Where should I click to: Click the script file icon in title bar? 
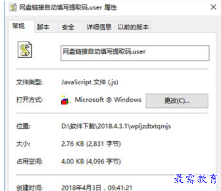point(13,7)
